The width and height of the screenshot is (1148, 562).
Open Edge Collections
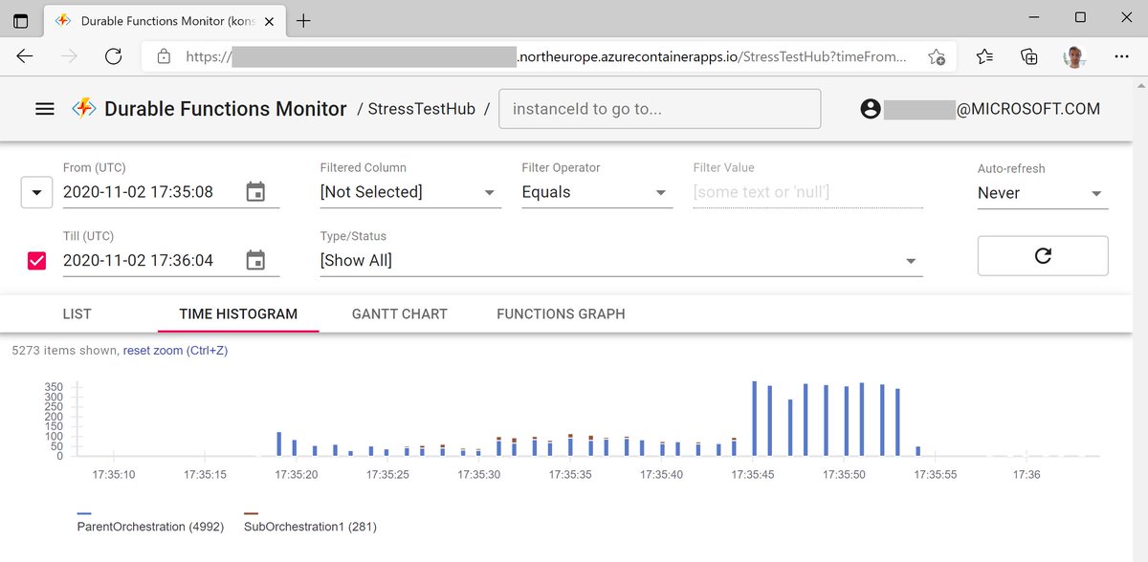click(x=1028, y=56)
